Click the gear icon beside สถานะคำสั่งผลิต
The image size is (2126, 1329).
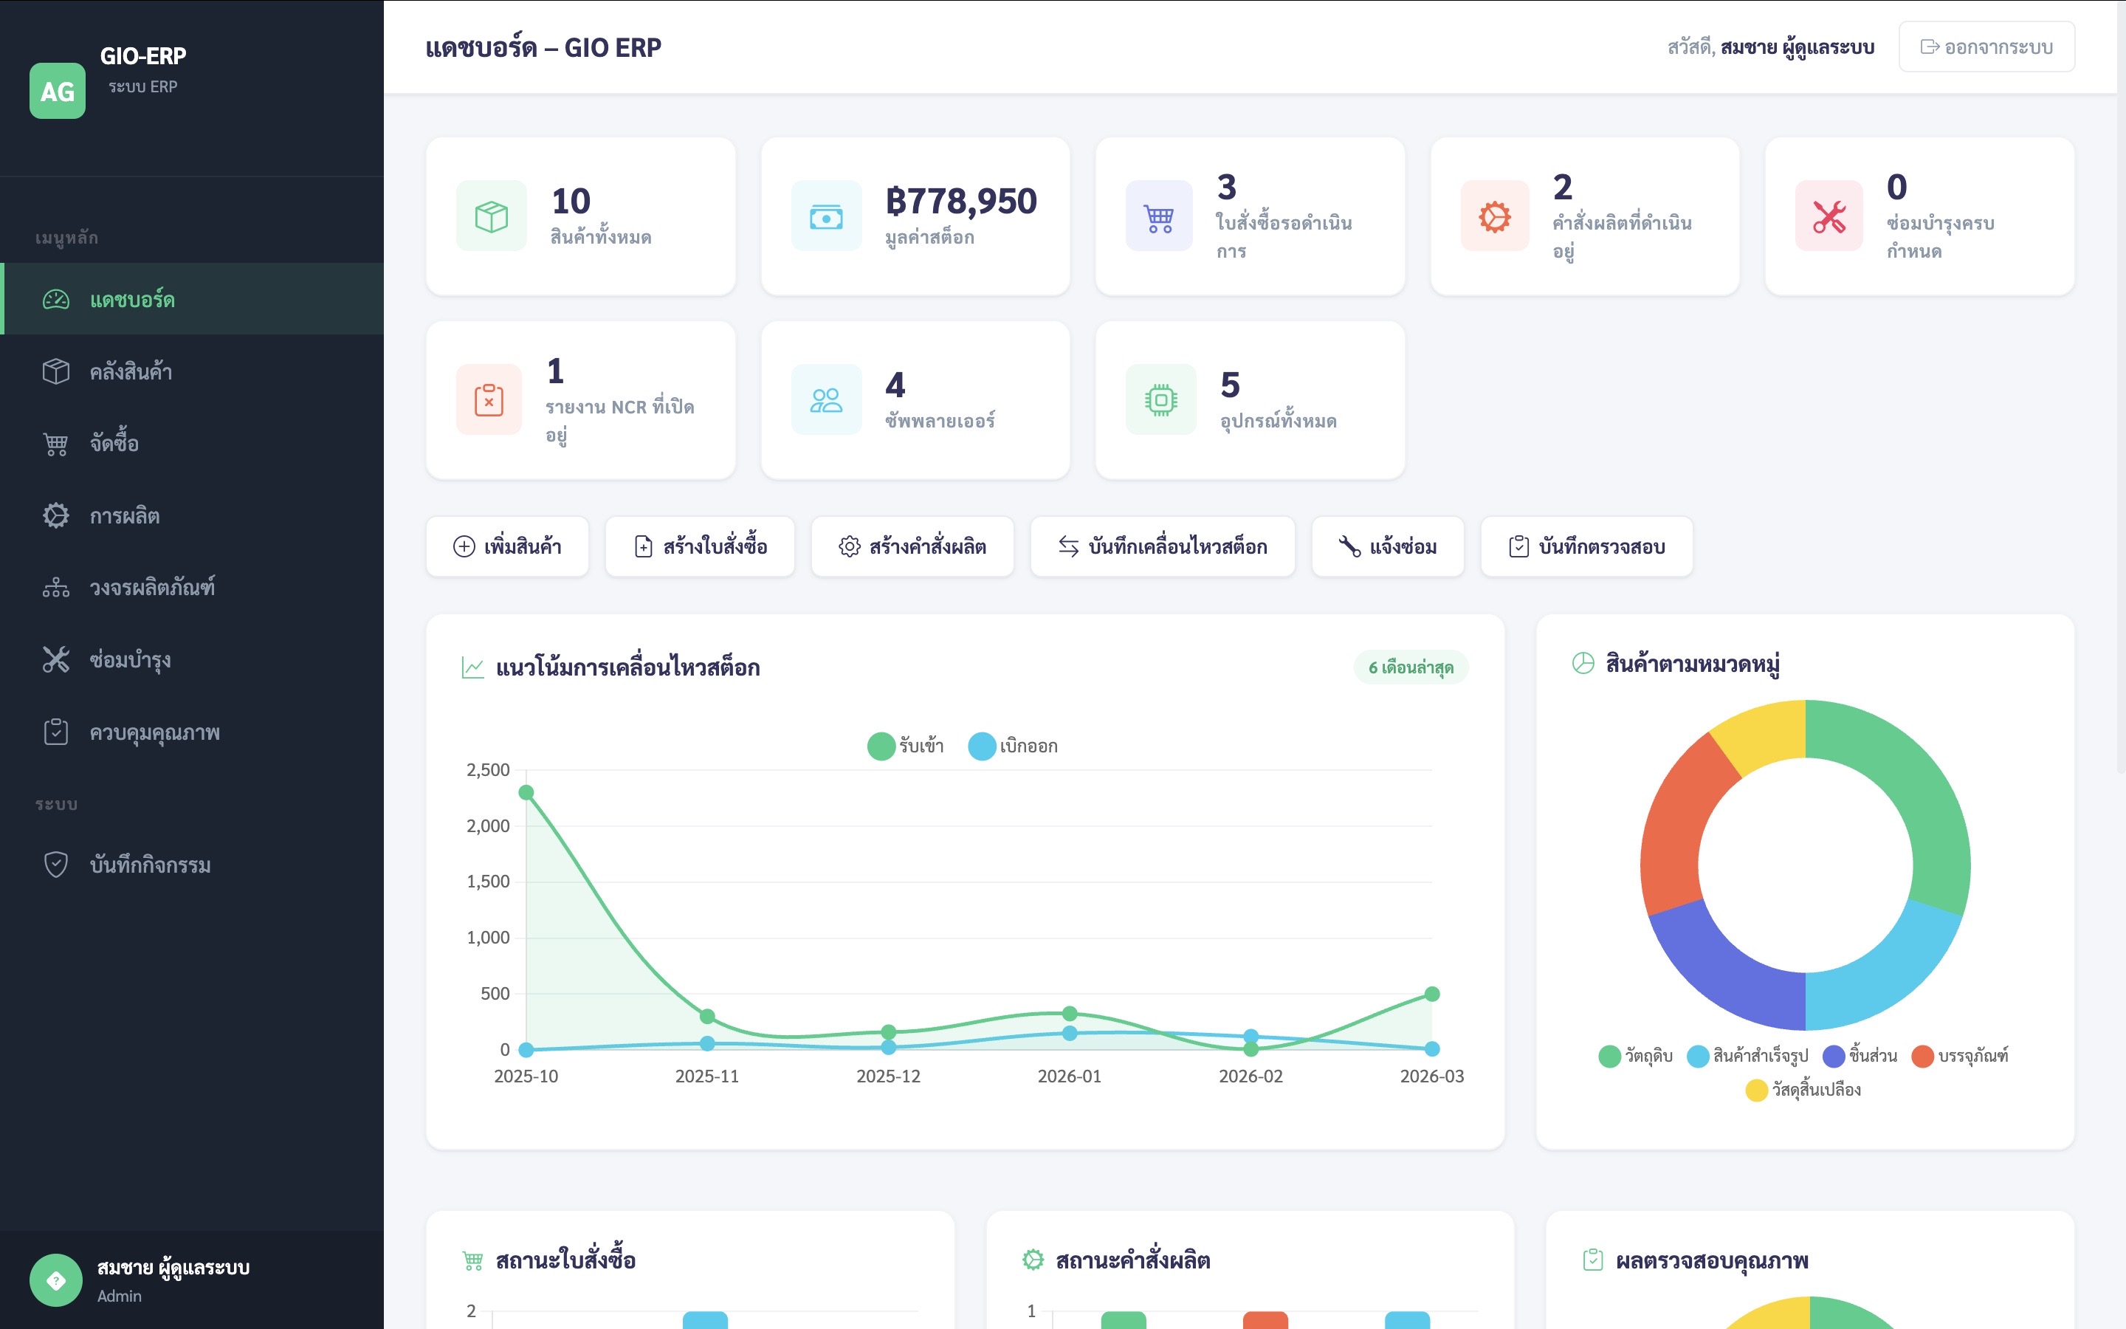(x=1033, y=1260)
